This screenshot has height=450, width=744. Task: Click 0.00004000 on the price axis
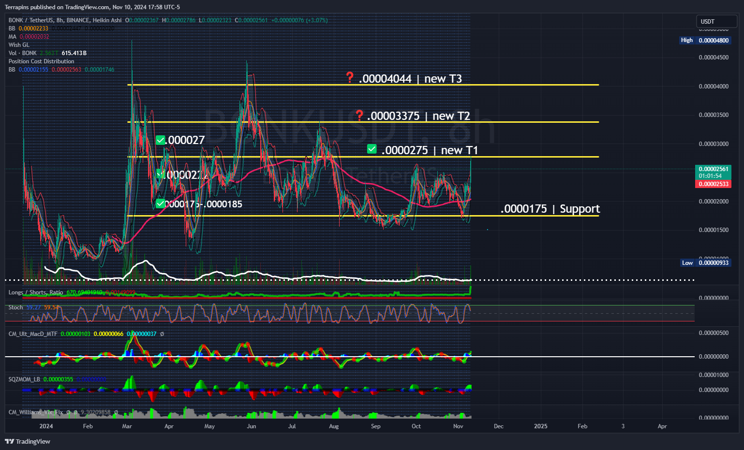714,87
